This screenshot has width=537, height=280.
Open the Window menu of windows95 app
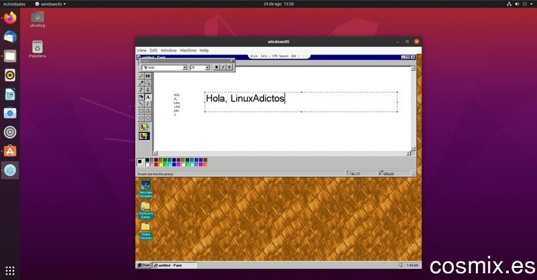pyautogui.click(x=168, y=50)
